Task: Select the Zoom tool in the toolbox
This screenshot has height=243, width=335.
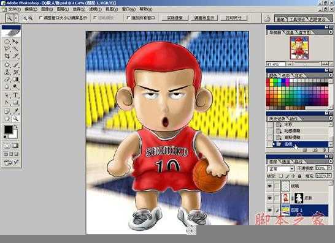Action: [15, 119]
